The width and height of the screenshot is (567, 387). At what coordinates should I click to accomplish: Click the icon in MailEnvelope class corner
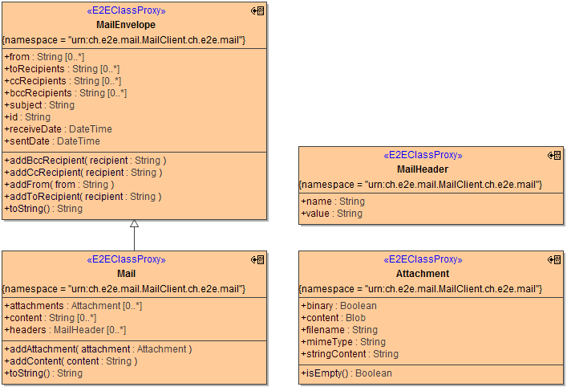click(257, 11)
